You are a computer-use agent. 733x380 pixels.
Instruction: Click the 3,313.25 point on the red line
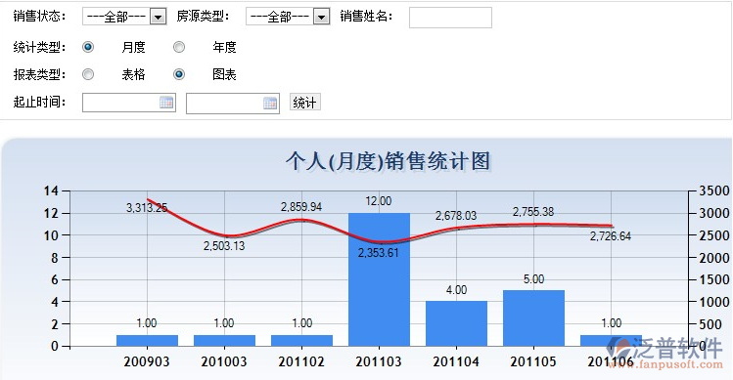(148, 200)
